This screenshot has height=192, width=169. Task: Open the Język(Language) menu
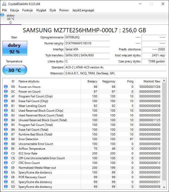pyautogui.click(x=83, y=10)
